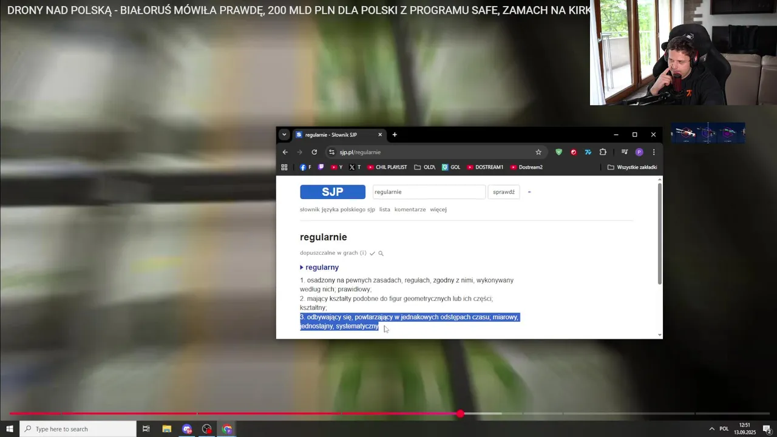The image size is (777, 437).
Task: Switch to Chrome via taskbar icon
Action: [x=227, y=429]
